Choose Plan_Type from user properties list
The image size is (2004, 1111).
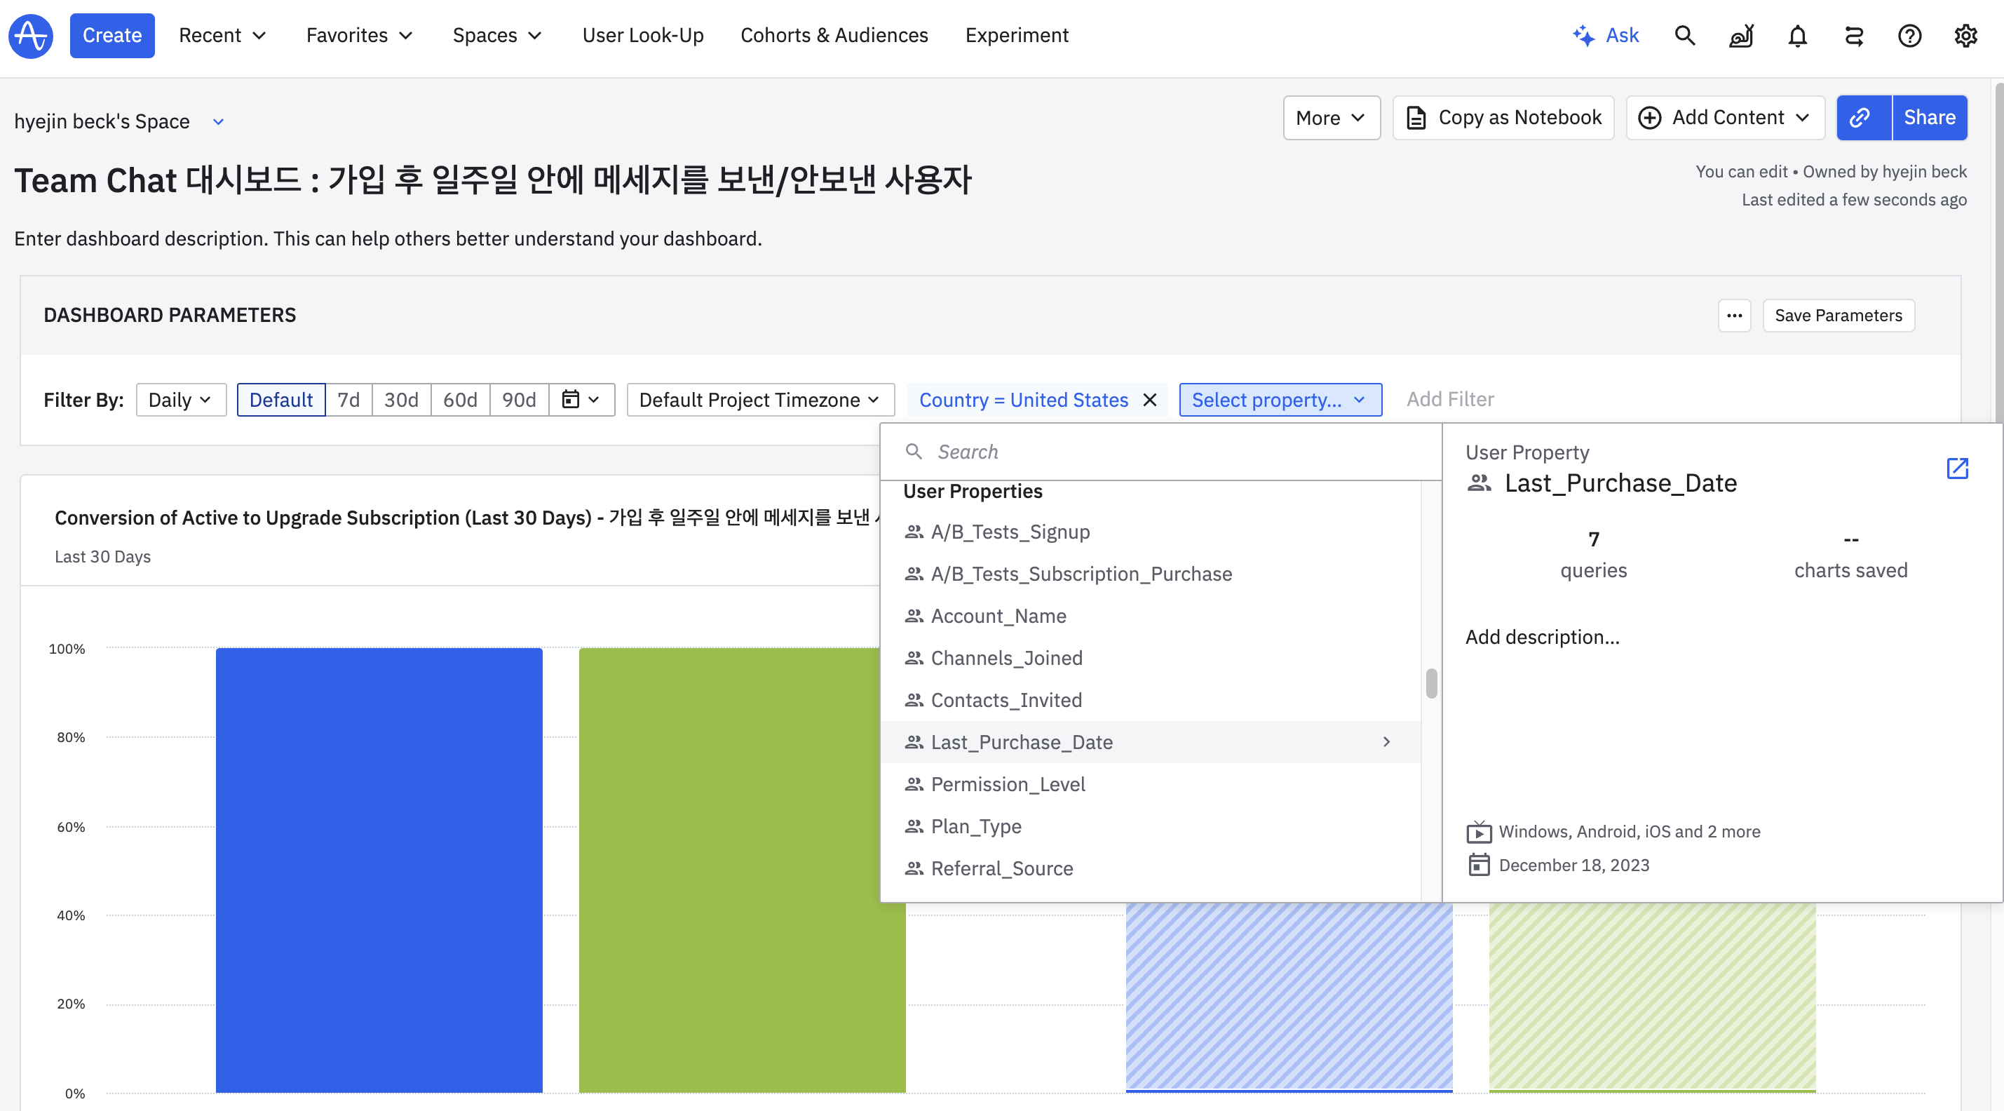click(975, 826)
